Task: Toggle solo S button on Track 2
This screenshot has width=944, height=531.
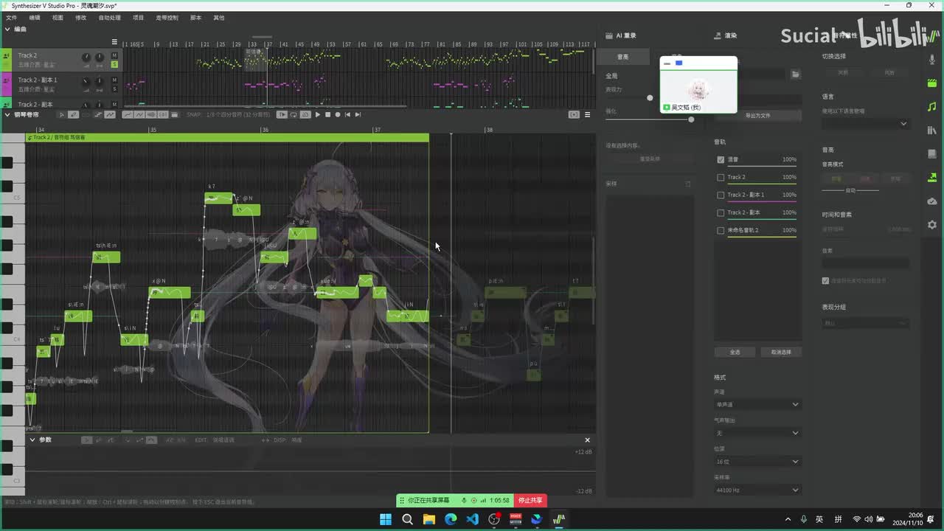Action: pyautogui.click(x=114, y=64)
